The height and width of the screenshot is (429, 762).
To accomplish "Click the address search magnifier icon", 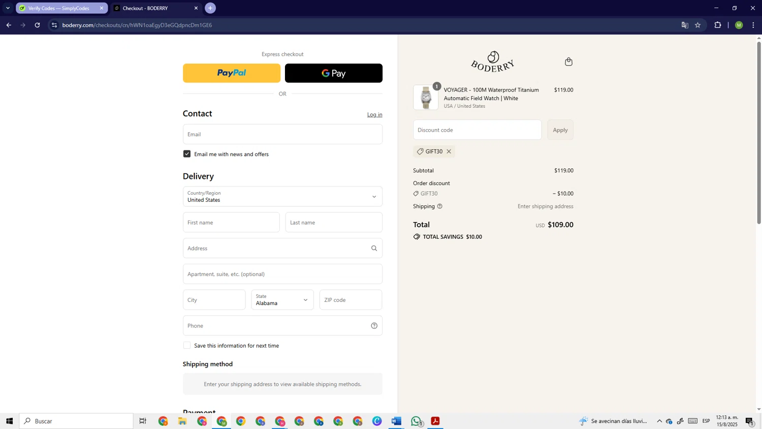I will coord(374,249).
